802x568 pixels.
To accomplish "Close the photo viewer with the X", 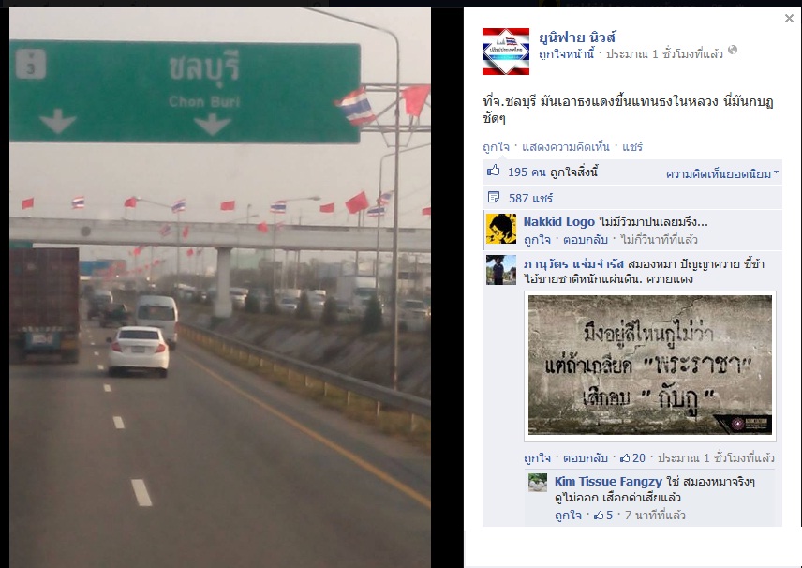I will (789, 19).
